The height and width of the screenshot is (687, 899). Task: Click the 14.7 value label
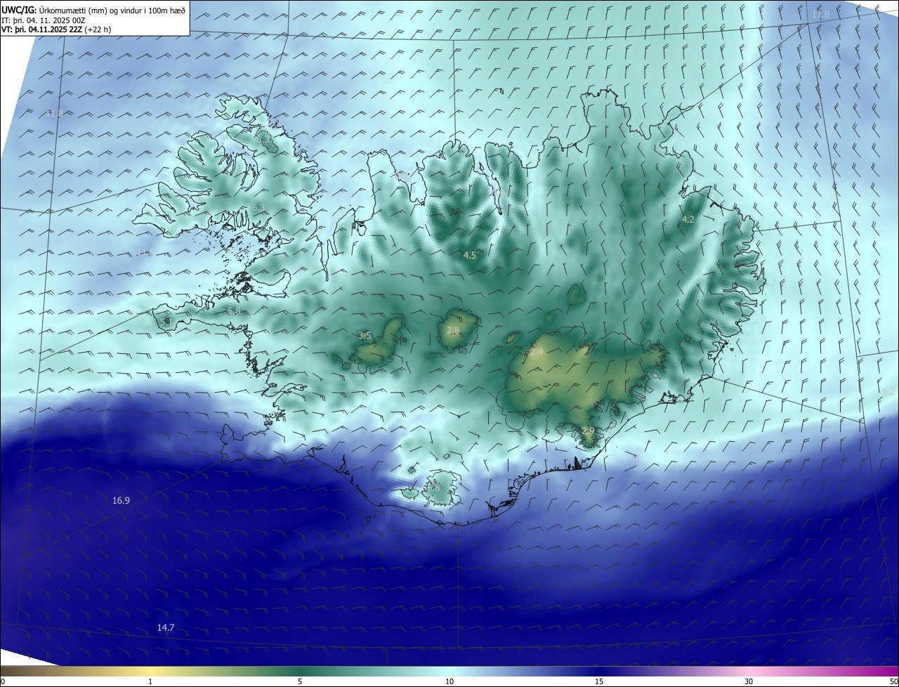(166, 627)
